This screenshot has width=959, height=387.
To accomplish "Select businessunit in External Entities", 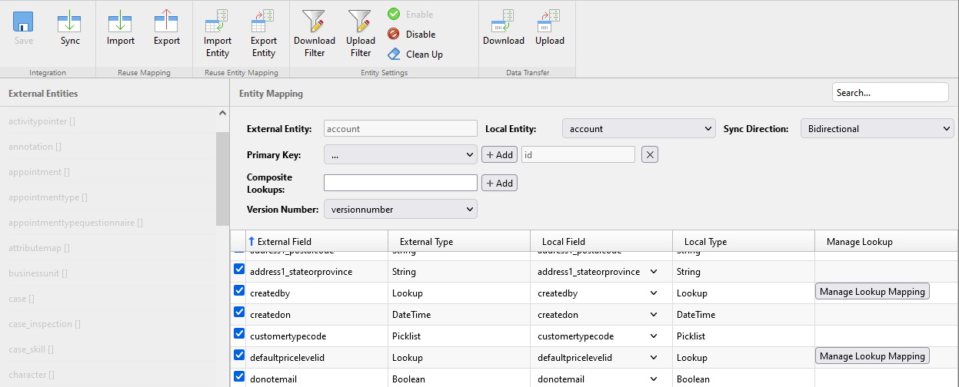I will point(38,273).
